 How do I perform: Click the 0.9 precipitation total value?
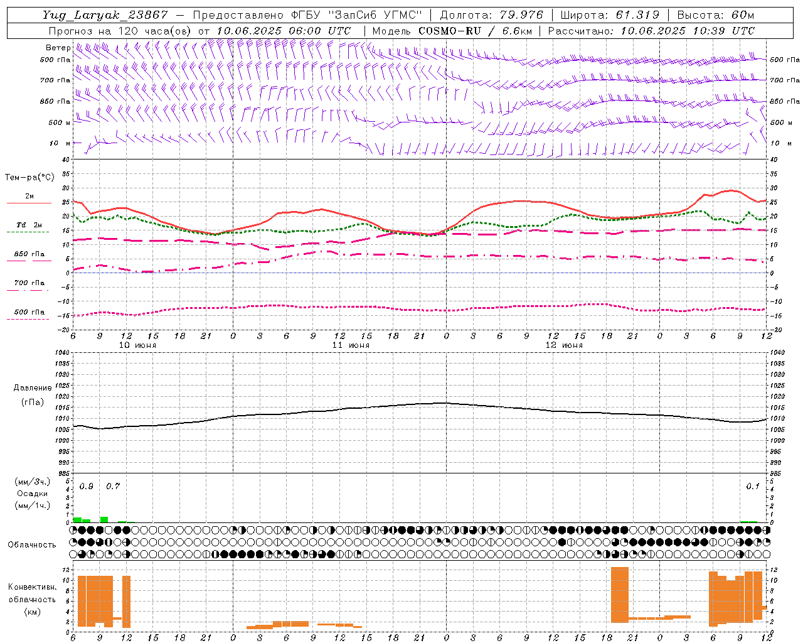(87, 487)
